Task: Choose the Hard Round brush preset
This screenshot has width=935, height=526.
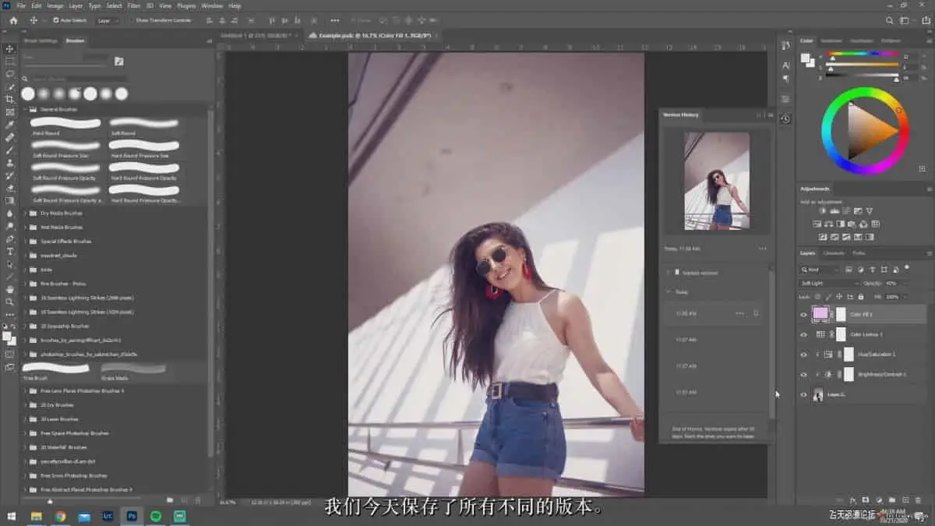Action: pyautogui.click(x=65, y=124)
